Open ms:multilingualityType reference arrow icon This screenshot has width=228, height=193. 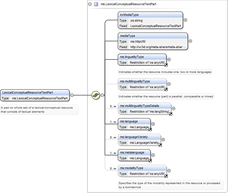(x=166, y=89)
